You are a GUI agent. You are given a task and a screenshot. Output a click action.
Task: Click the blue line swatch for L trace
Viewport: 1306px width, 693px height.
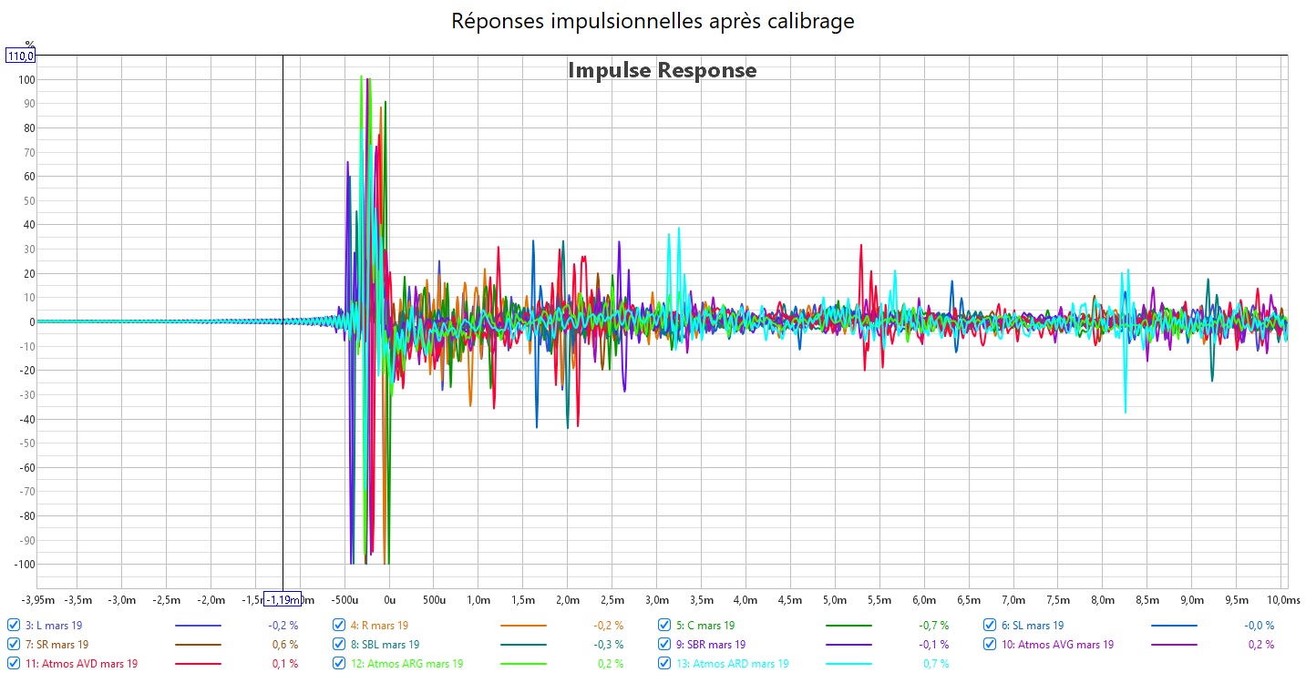point(198,627)
